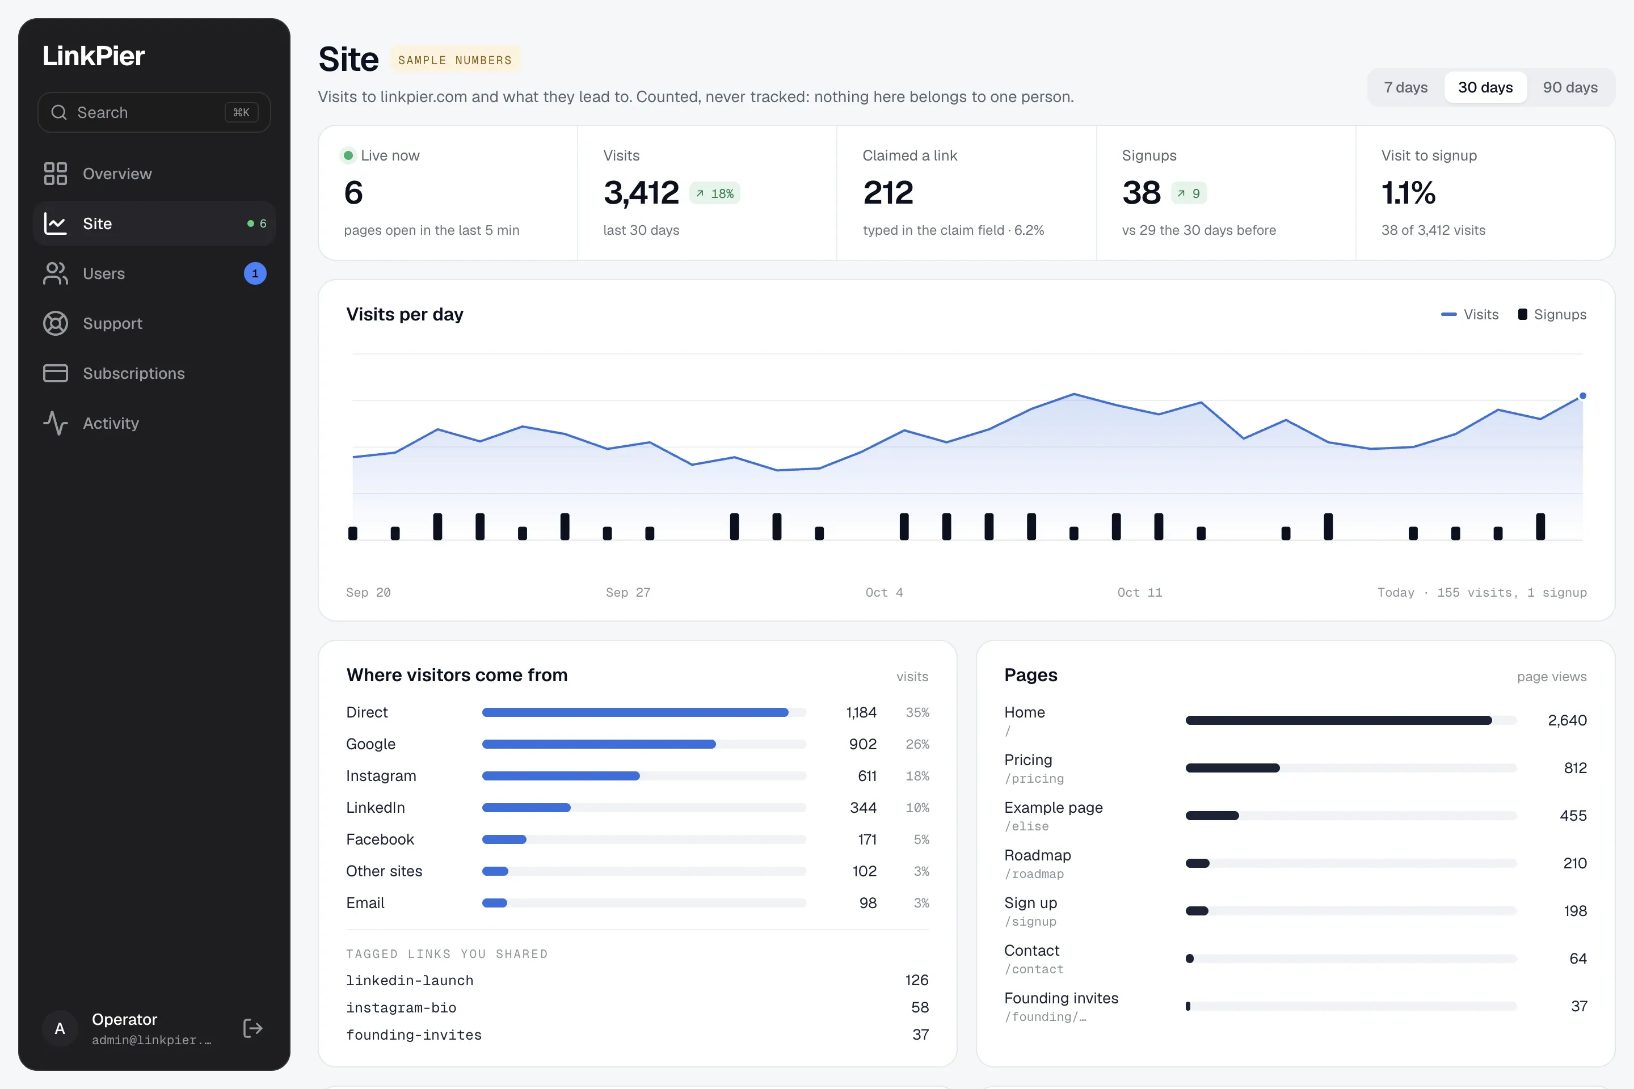Select the 30 days range
The height and width of the screenshot is (1089, 1634).
coord(1485,87)
